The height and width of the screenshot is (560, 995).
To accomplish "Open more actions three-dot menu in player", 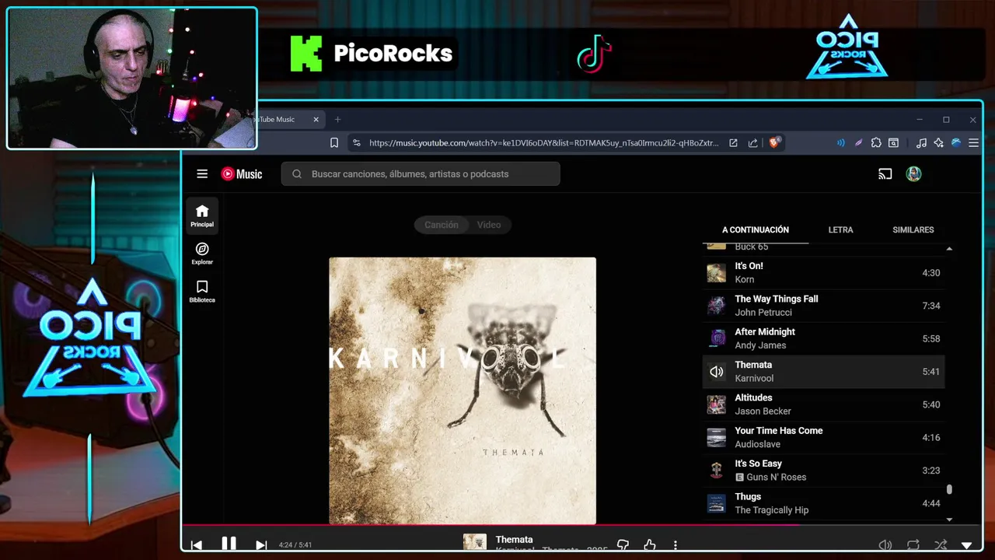I will 676,545.
